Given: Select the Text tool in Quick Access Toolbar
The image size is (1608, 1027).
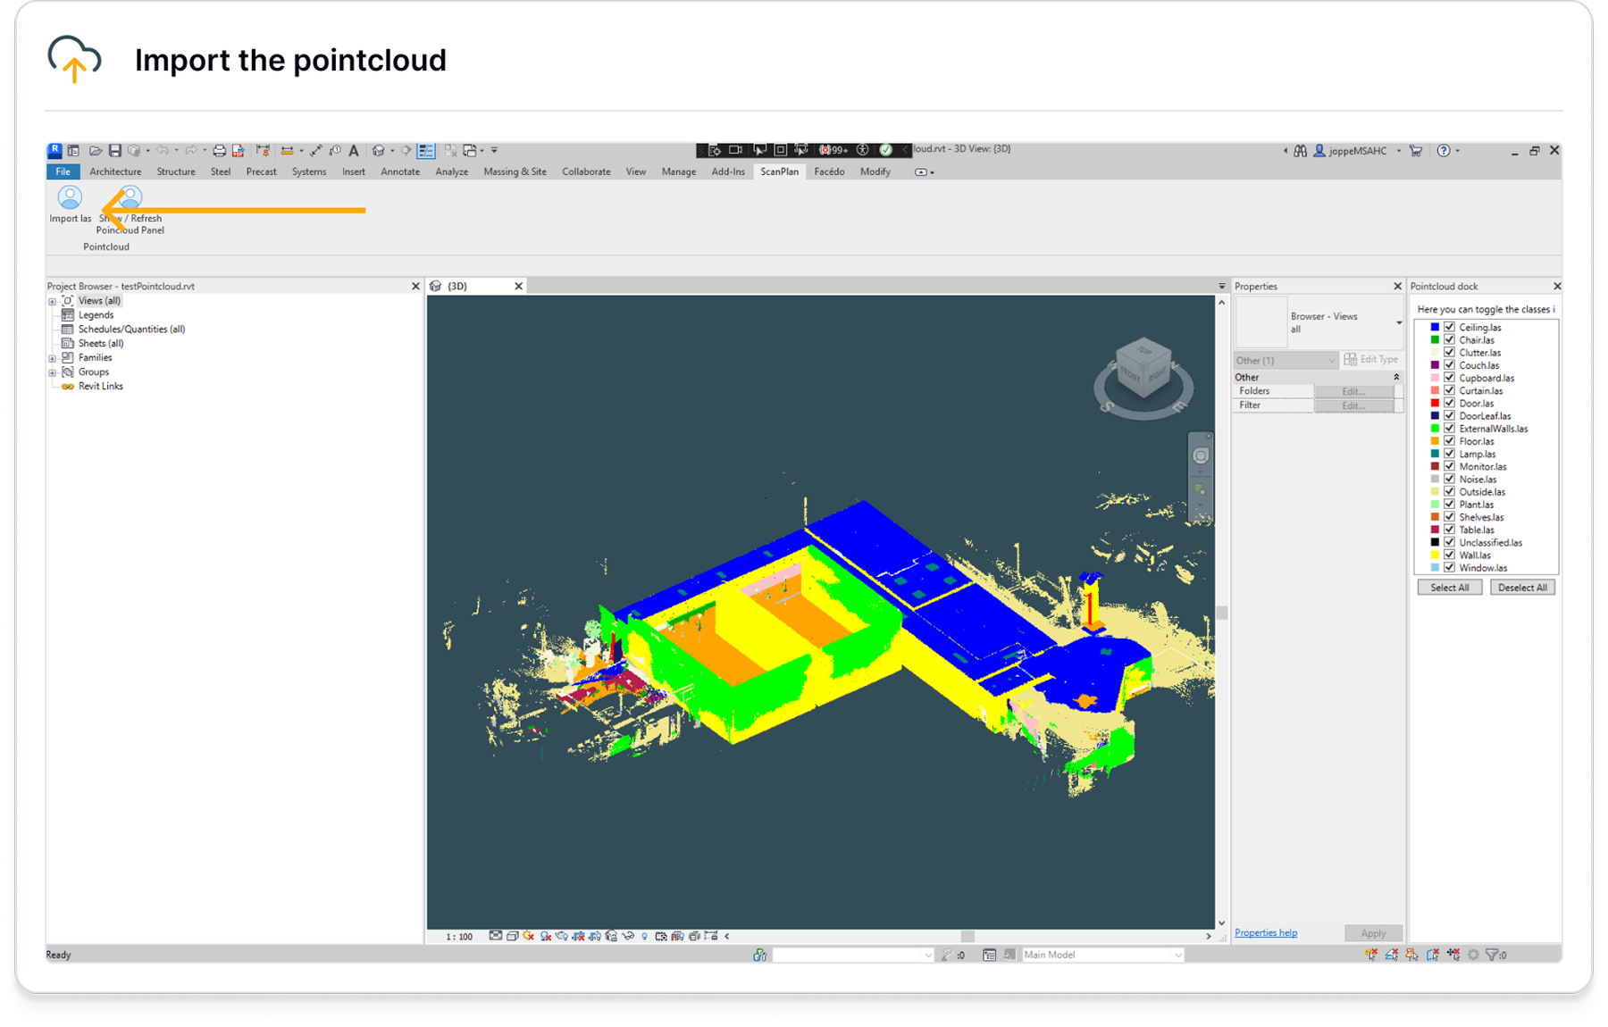Looking at the screenshot, I should 355,150.
